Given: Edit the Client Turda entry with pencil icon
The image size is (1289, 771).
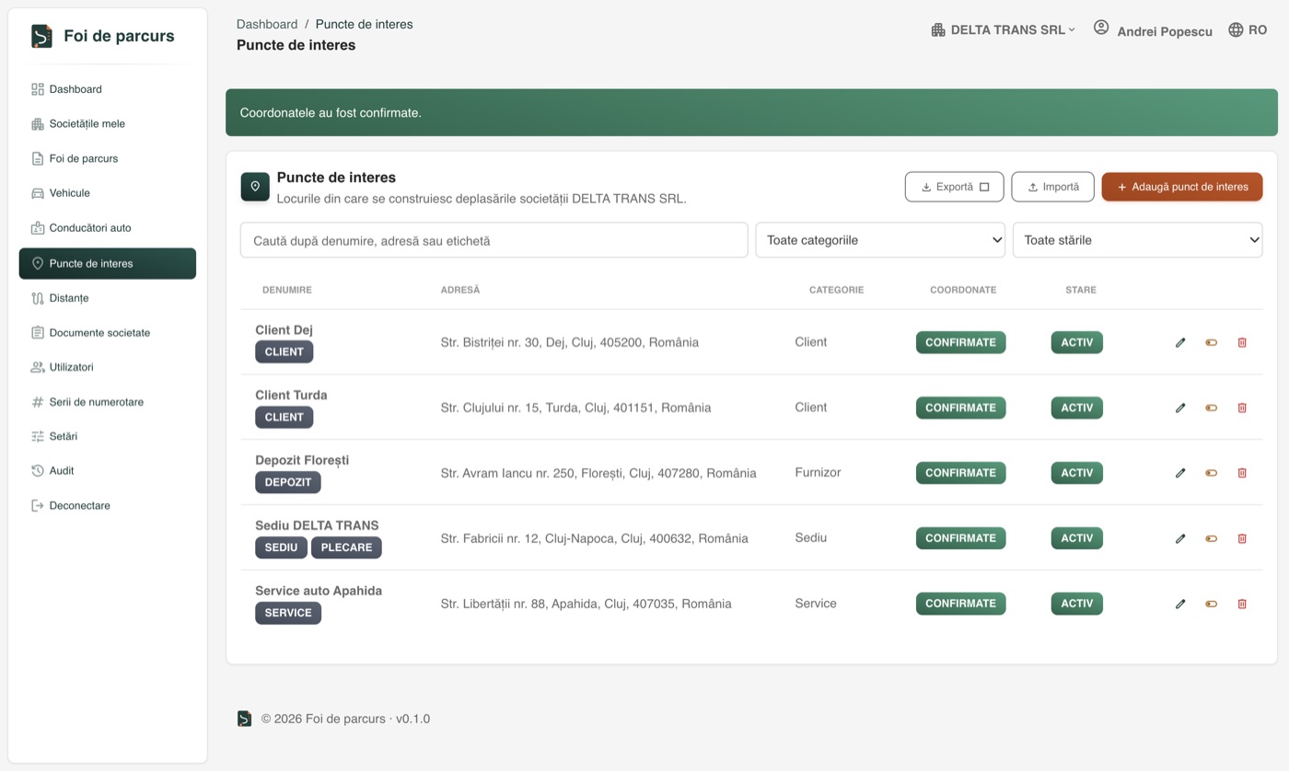Looking at the screenshot, I should 1180,408.
